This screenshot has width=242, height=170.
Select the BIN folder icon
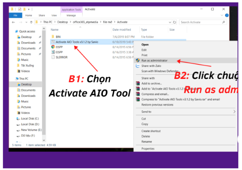[x=53, y=37]
